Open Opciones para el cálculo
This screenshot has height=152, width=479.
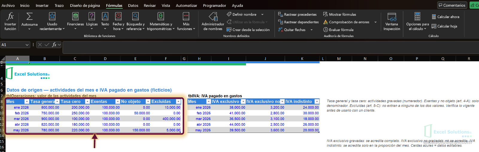pos(417,22)
